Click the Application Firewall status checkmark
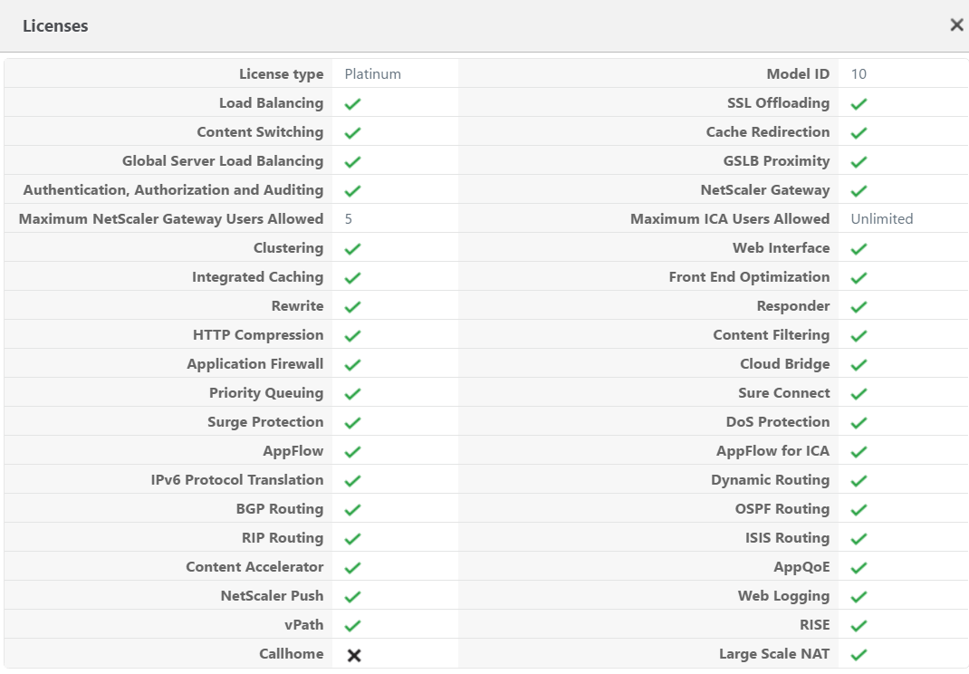Image resolution: width=969 pixels, height=674 pixels. pos(353,365)
